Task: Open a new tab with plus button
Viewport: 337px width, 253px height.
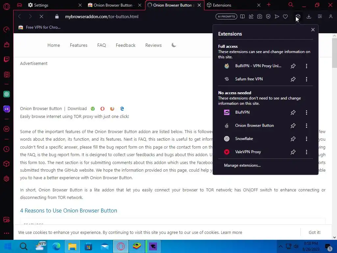Action: pos(269,5)
